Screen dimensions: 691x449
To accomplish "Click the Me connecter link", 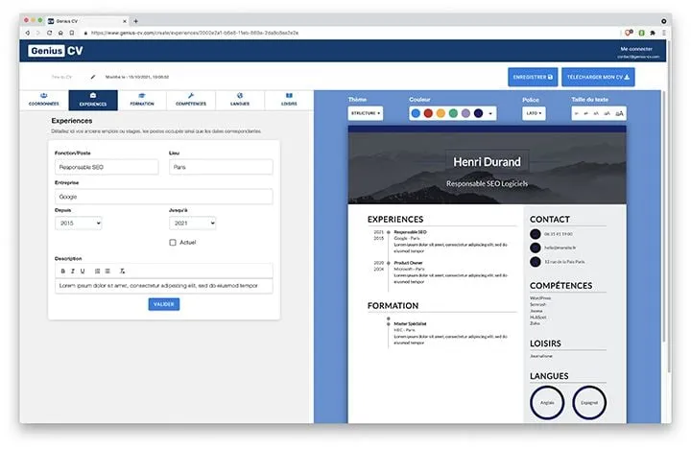I will tap(636, 49).
